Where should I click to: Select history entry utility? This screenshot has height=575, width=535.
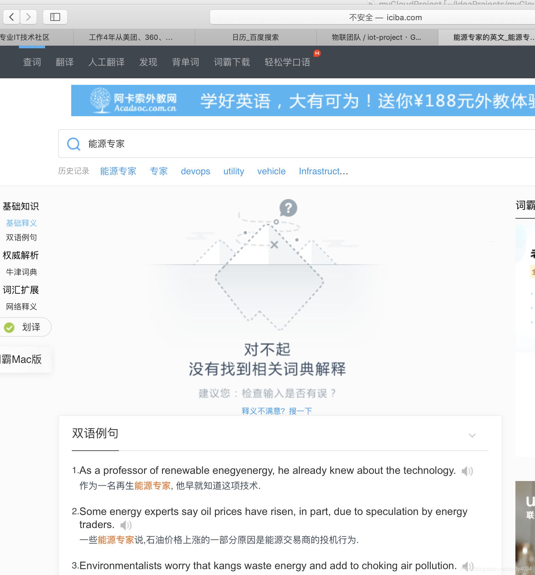coord(234,171)
